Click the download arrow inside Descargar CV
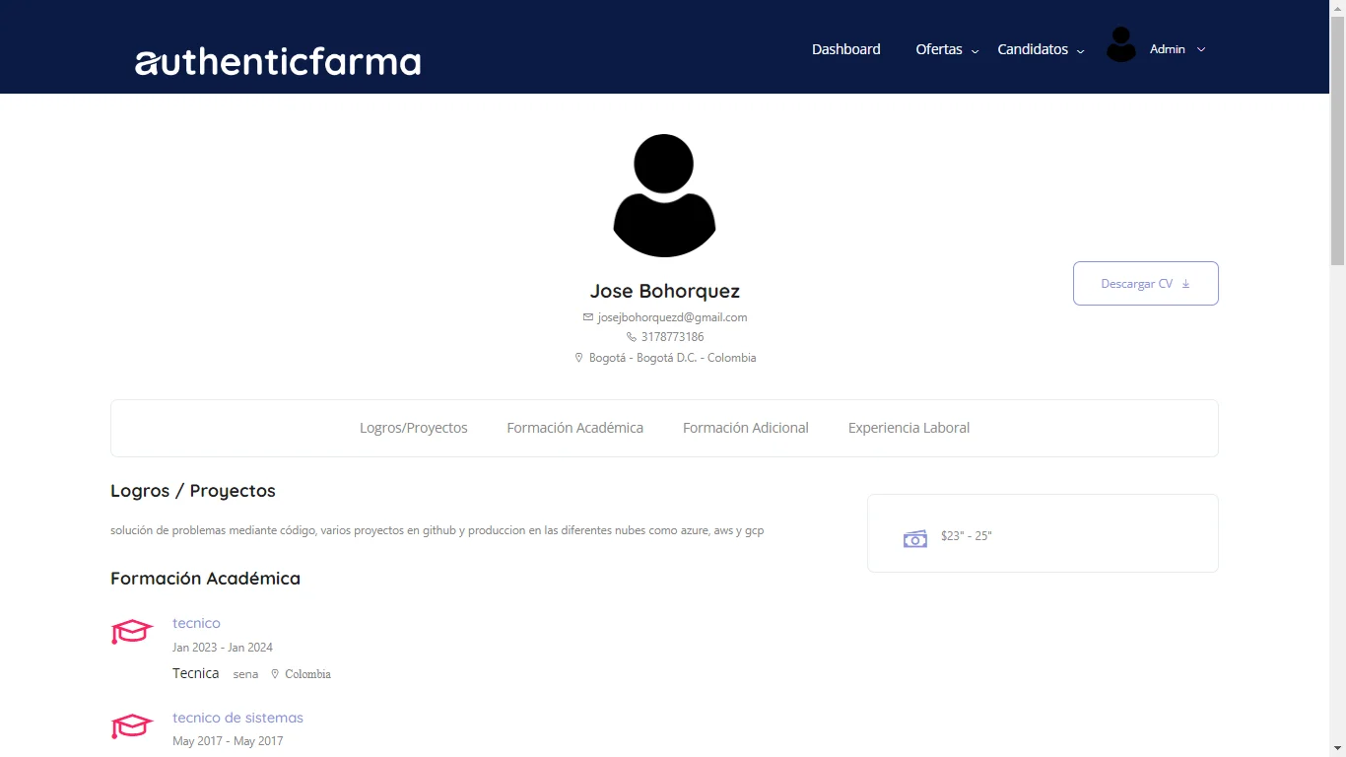 click(x=1185, y=283)
